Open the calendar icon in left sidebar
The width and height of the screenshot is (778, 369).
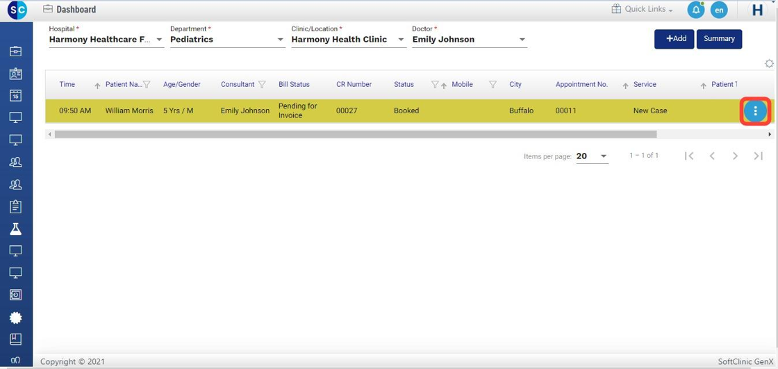click(15, 95)
